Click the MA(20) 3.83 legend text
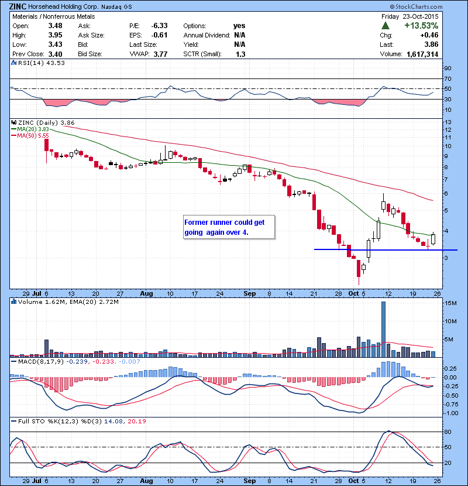468x486 pixels. 33,129
